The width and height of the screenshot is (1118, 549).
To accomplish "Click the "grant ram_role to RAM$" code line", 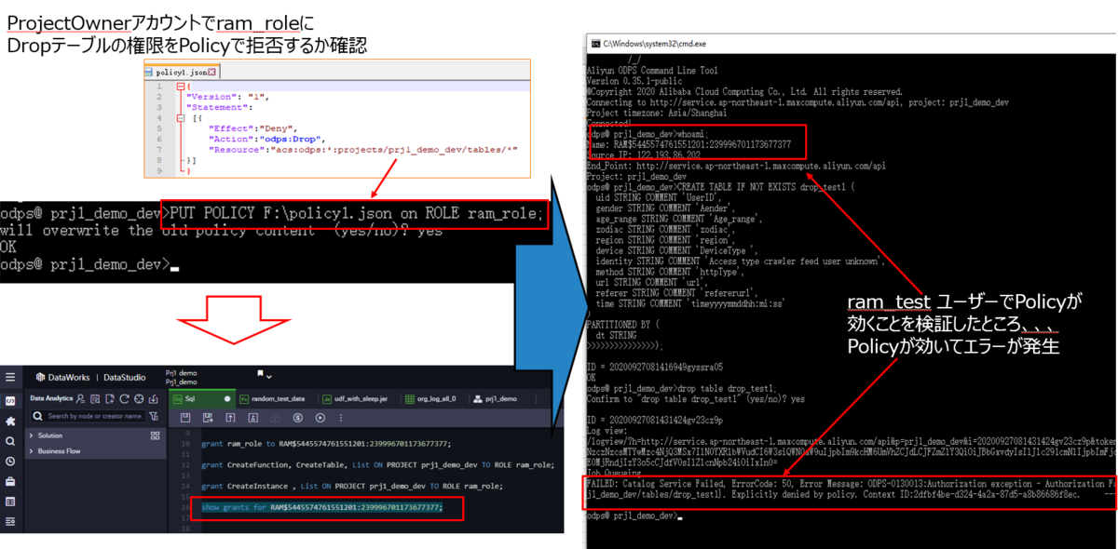I will coord(325,444).
